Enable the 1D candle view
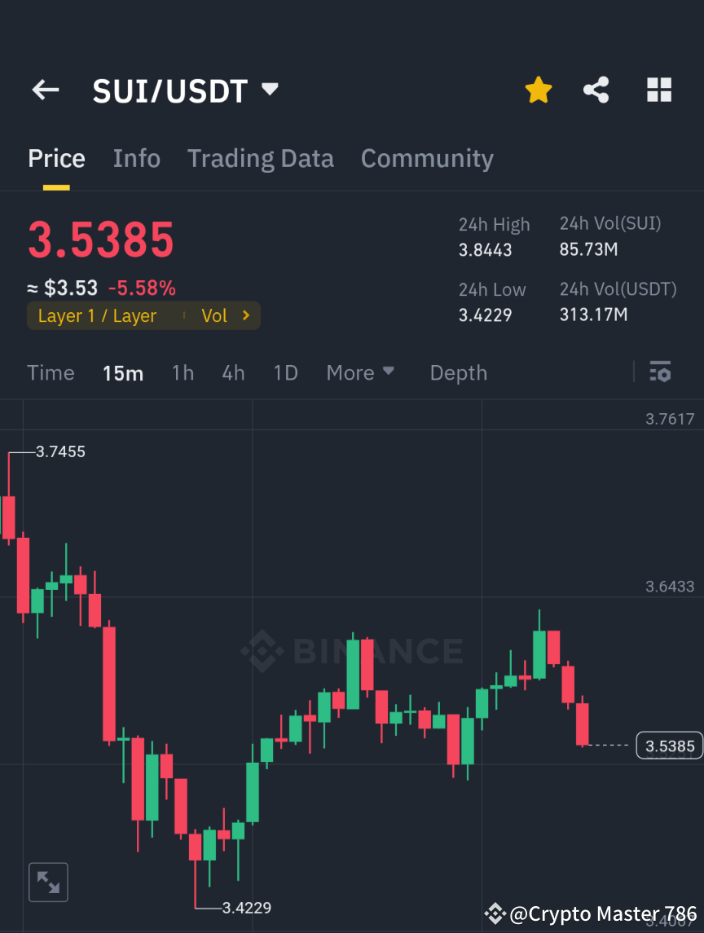 coord(285,372)
